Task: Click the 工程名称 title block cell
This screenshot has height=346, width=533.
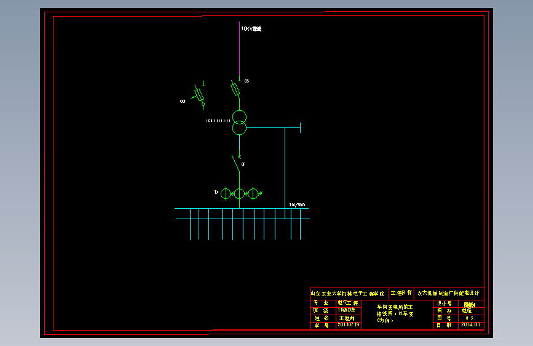Action: [x=401, y=293]
